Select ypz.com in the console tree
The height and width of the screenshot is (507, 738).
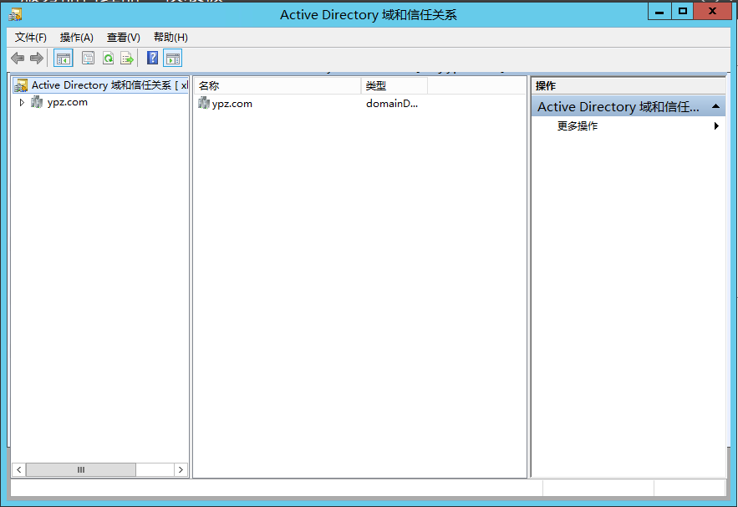68,102
